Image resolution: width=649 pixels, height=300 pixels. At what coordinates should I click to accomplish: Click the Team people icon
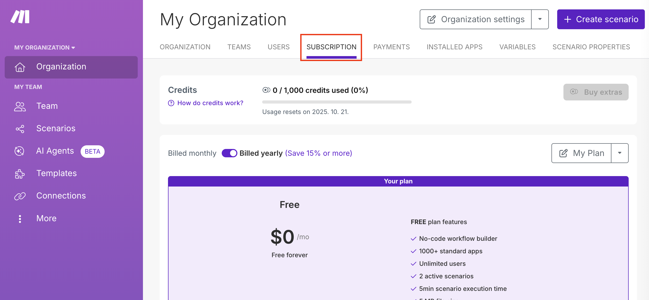[20, 106]
